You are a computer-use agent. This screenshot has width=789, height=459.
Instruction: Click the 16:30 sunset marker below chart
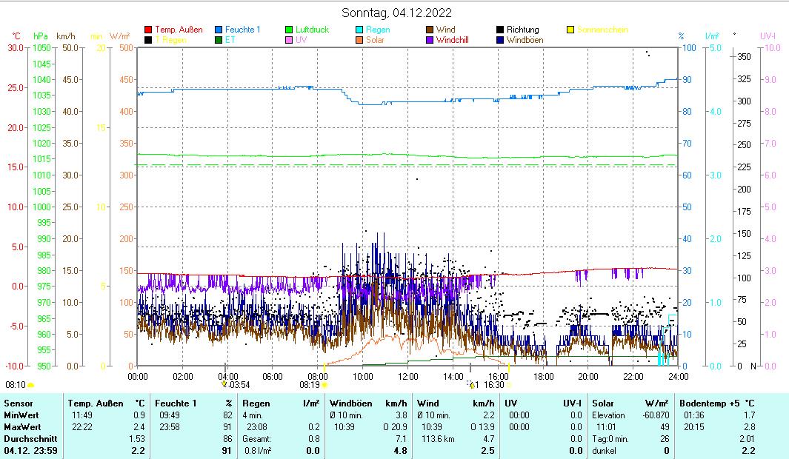tap(494, 385)
